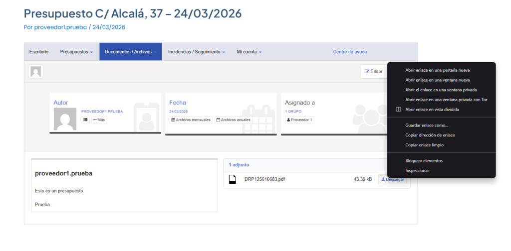Open the PROVEEDOR1.PRUEBA author link
Screen dimensions: 511x251
click(x=102, y=111)
